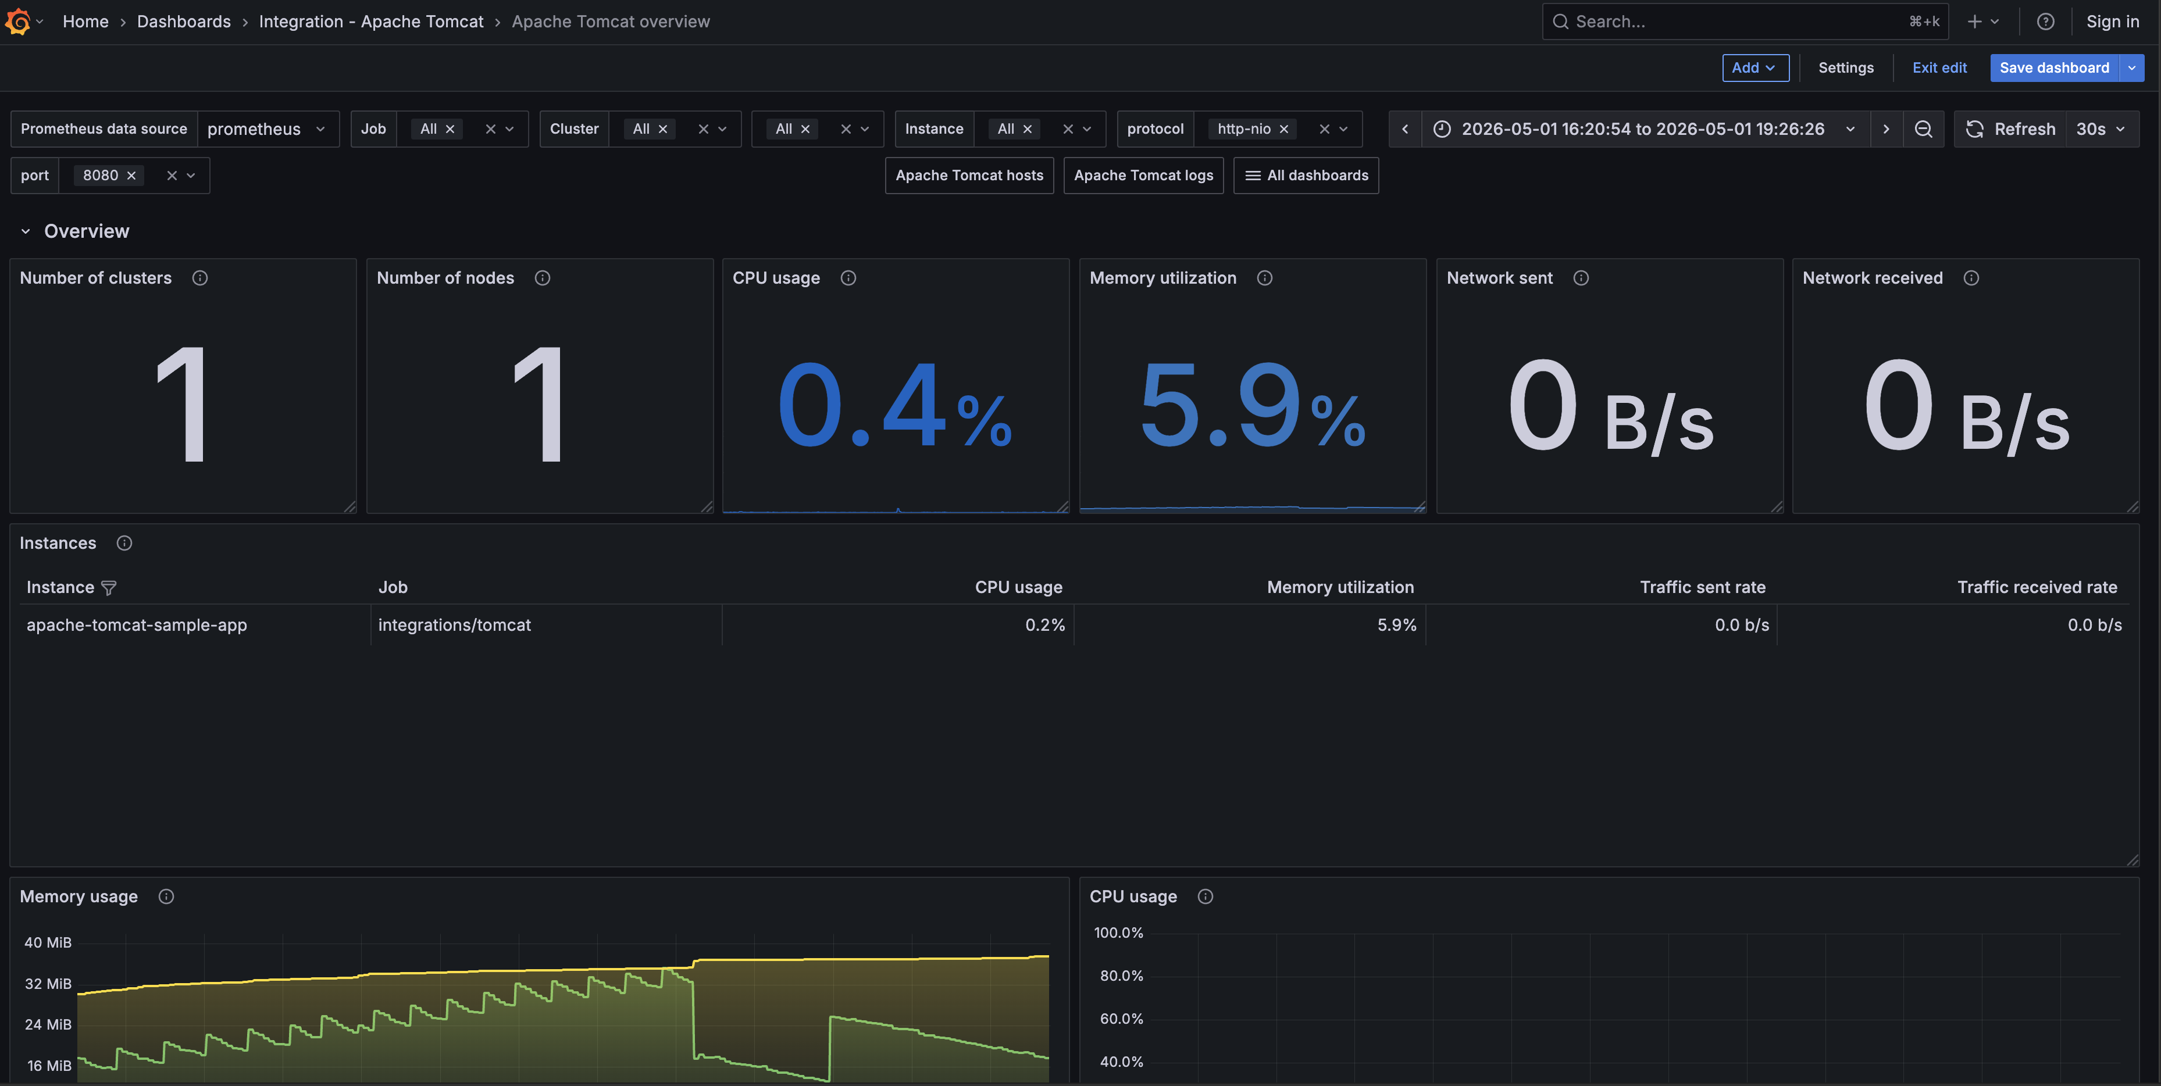
Task: Remove http-nio protocol value
Action: 1283,129
